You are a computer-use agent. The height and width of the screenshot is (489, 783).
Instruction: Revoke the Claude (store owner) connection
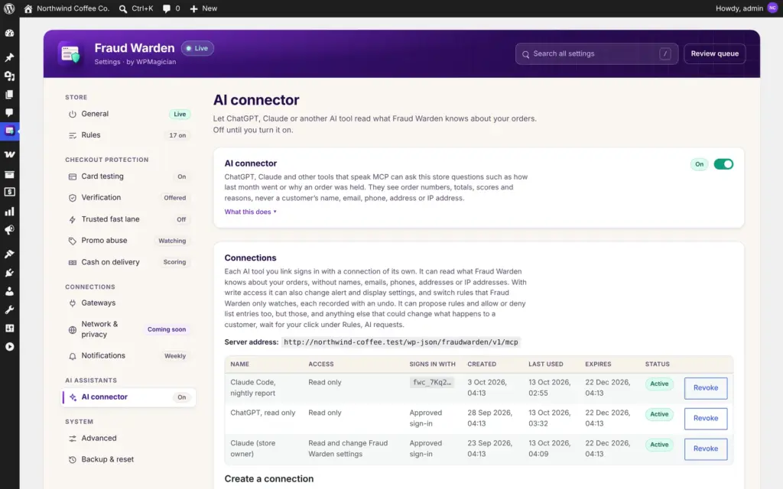pyautogui.click(x=705, y=449)
